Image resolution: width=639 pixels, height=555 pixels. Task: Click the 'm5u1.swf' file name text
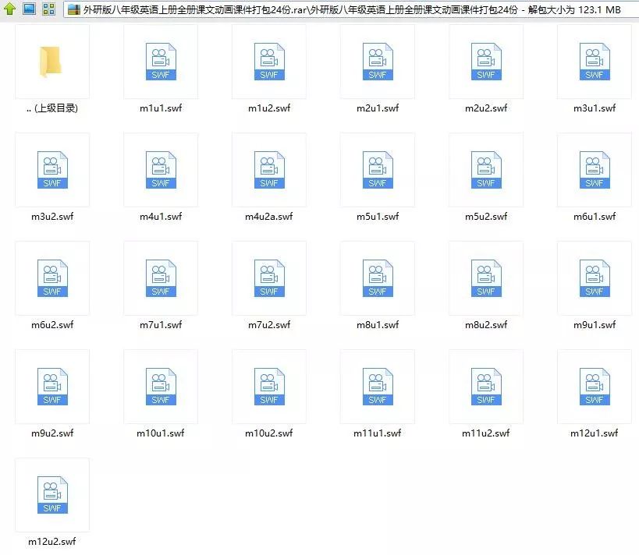(378, 217)
